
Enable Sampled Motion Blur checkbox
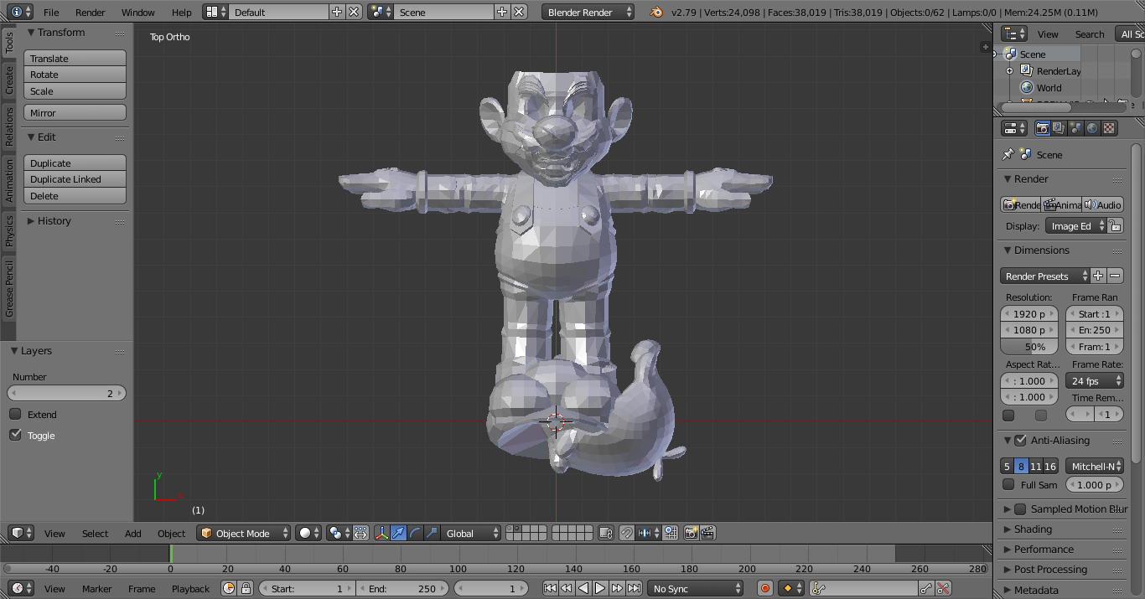coord(1020,509)
